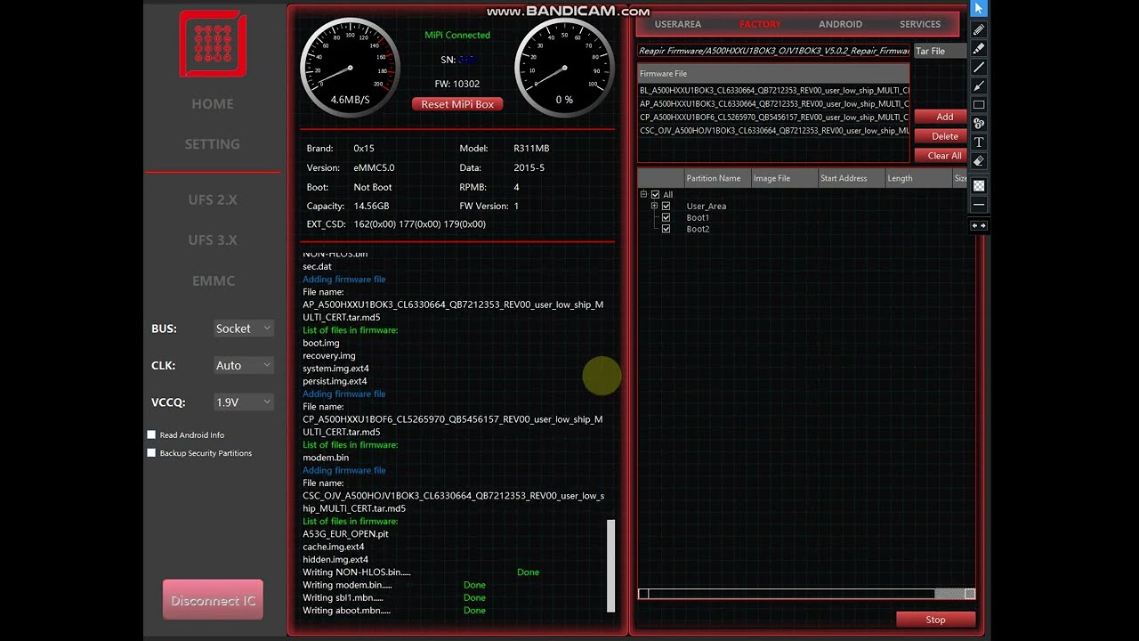1139x641 pixels.
Task: Toggle the All partitions checkbox
Action: coord(656,194)
